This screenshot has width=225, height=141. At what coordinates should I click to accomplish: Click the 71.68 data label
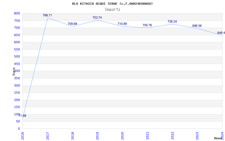coord(22,116)
